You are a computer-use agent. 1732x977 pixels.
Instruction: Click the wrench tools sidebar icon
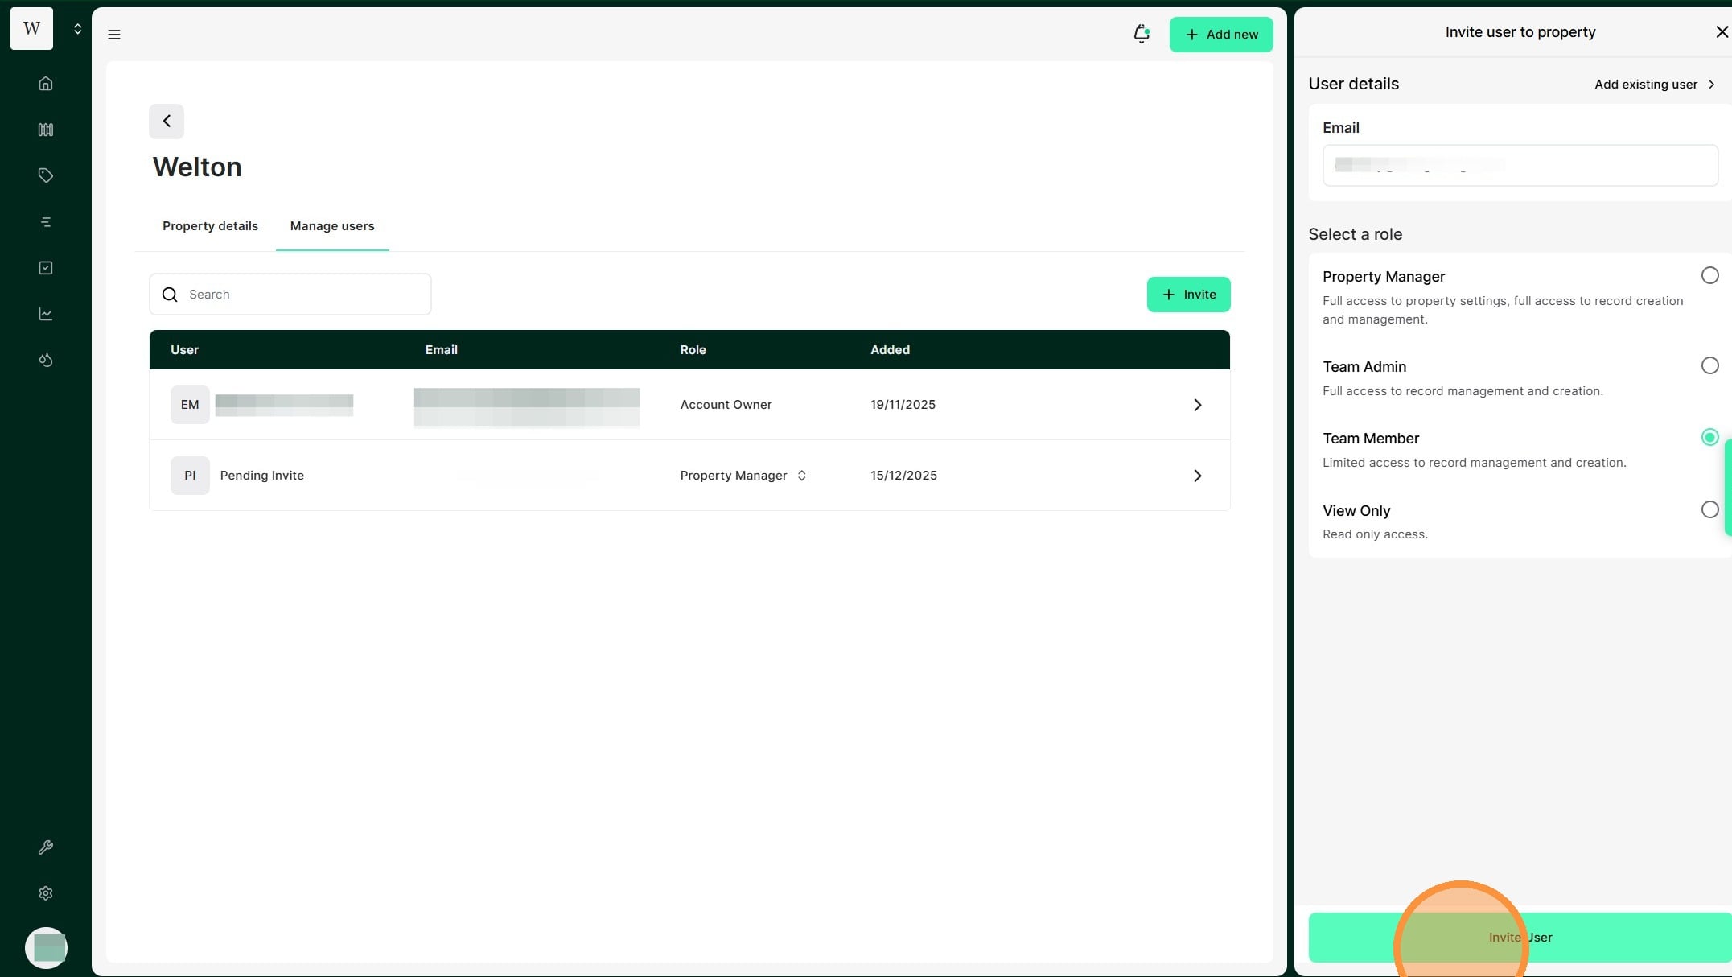coord(46,847)
